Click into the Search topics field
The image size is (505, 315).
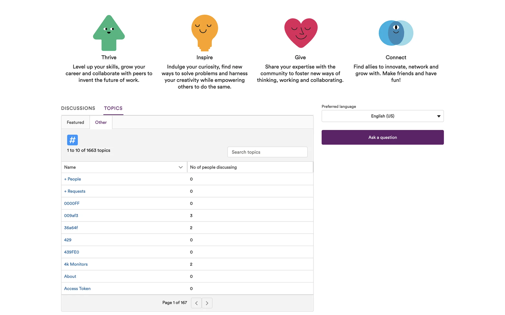click(267, 152)
